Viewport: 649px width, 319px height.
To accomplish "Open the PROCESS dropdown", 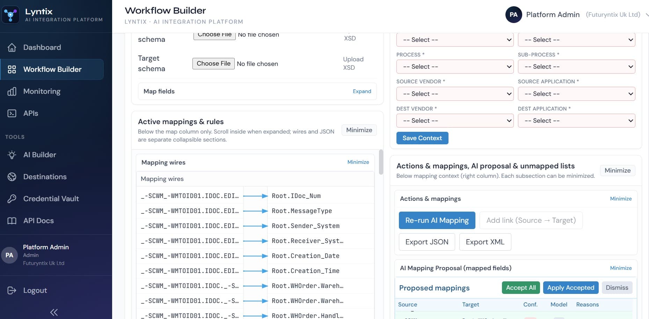I will (455, 67).
